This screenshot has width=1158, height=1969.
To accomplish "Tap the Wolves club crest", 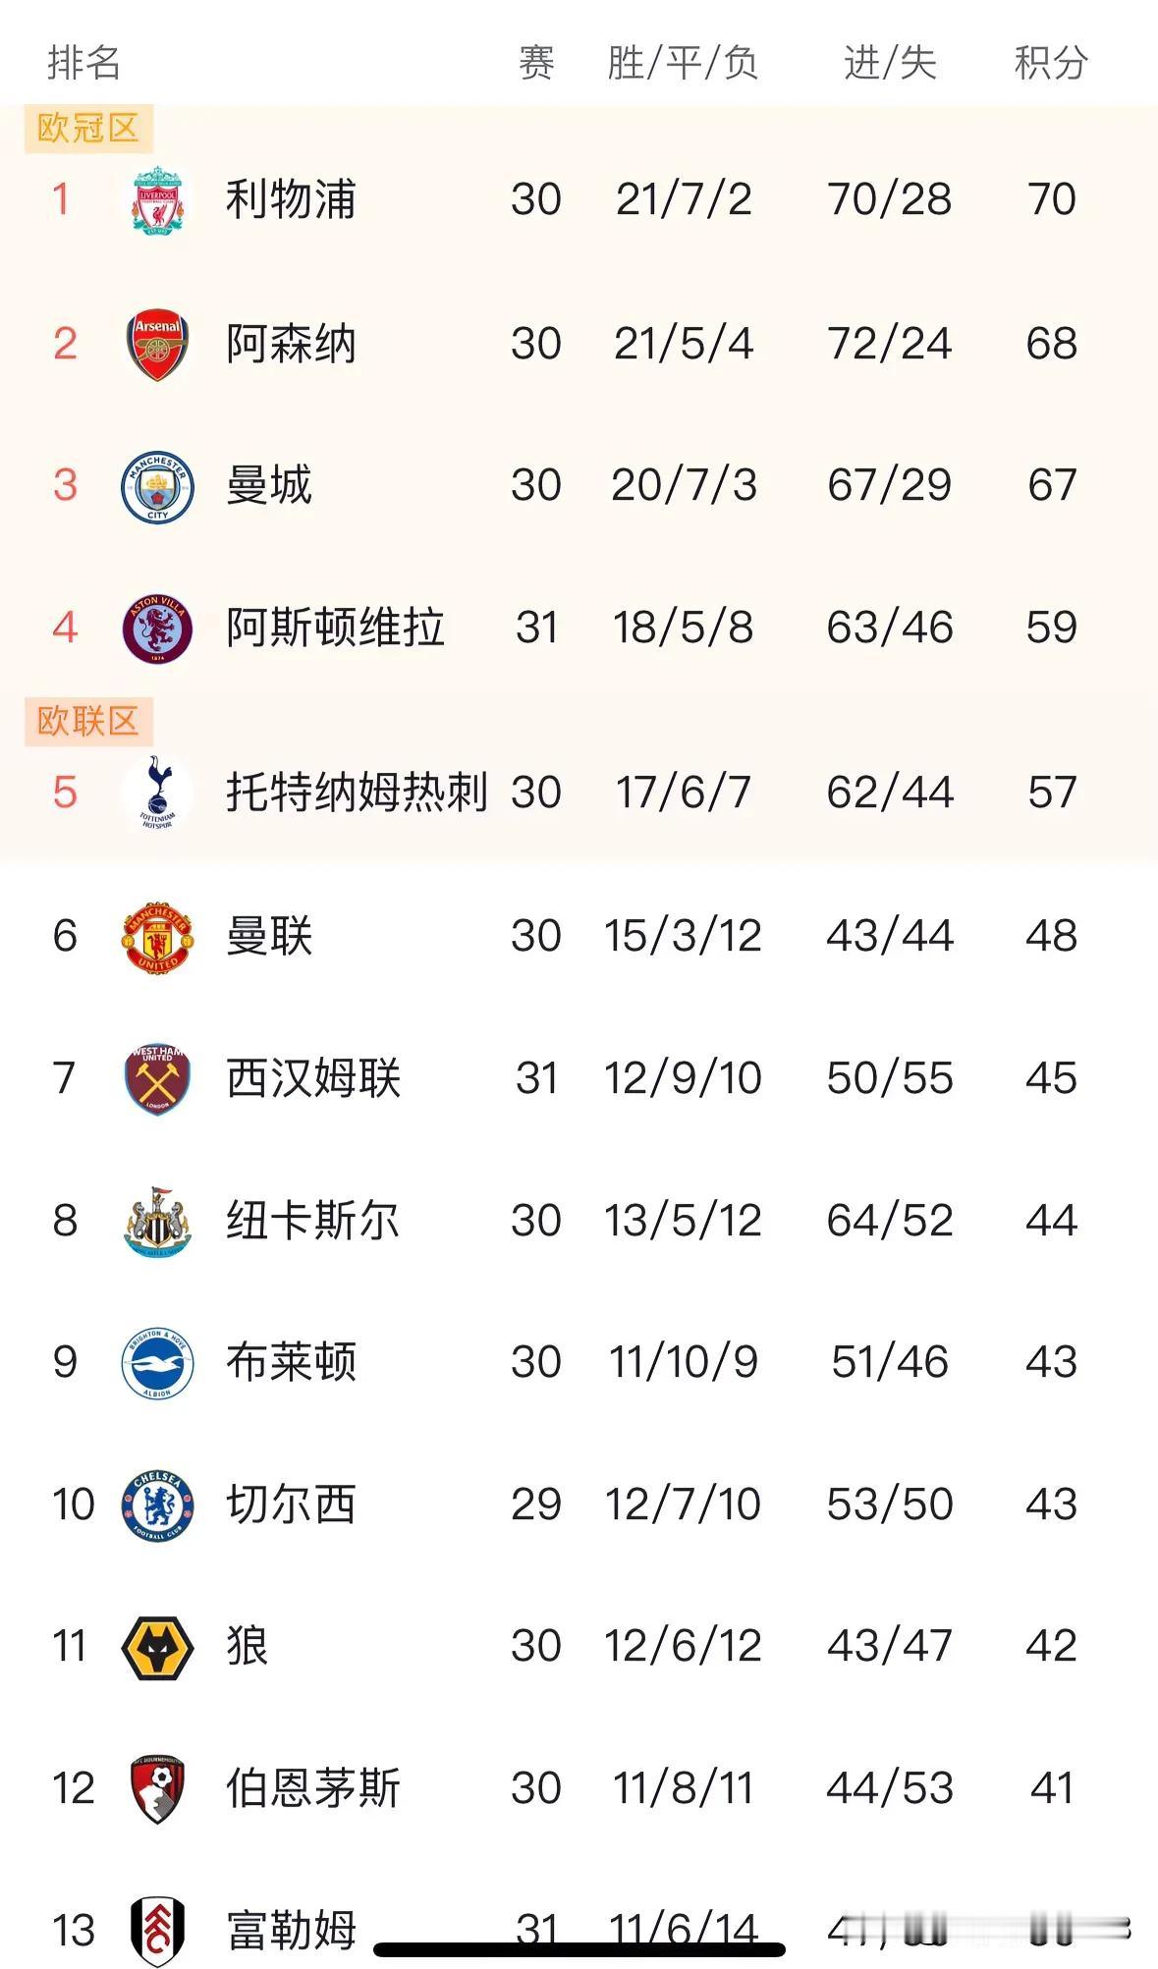I will coord(157,1648).
